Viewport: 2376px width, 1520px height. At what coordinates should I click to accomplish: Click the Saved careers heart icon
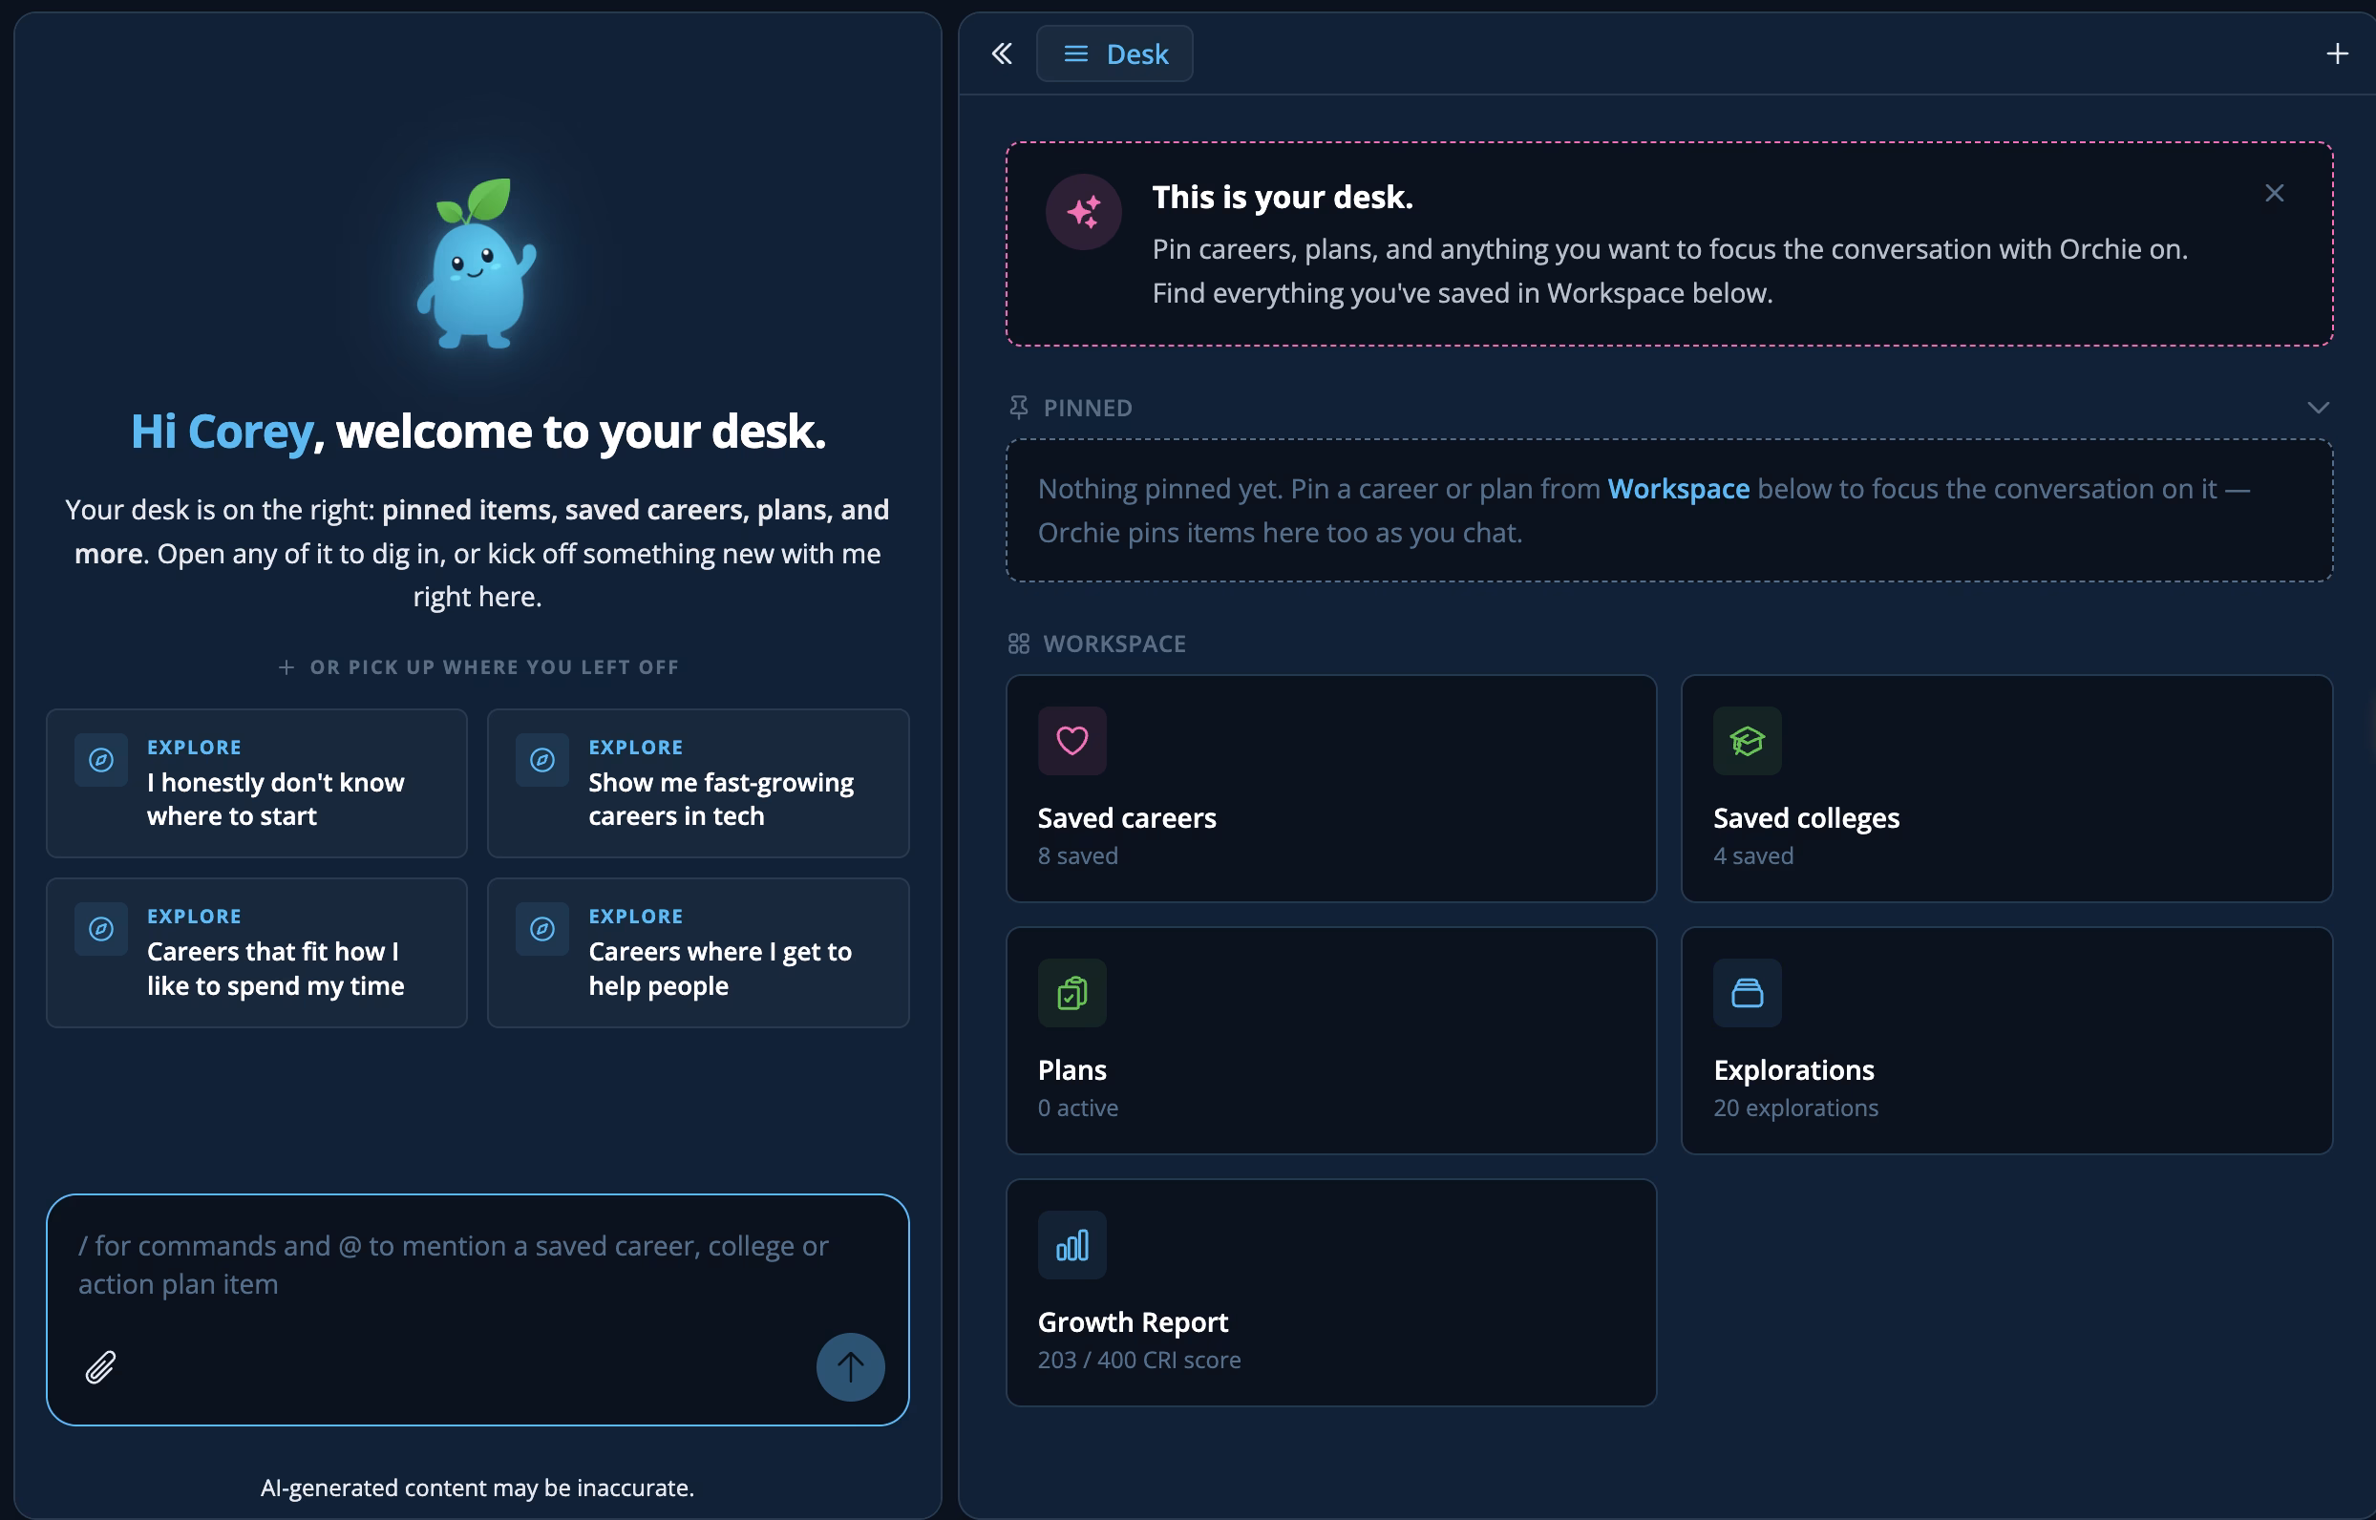click(1072, 740)
